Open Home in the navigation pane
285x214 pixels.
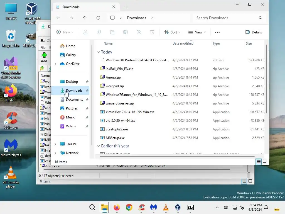click(70, 46)
